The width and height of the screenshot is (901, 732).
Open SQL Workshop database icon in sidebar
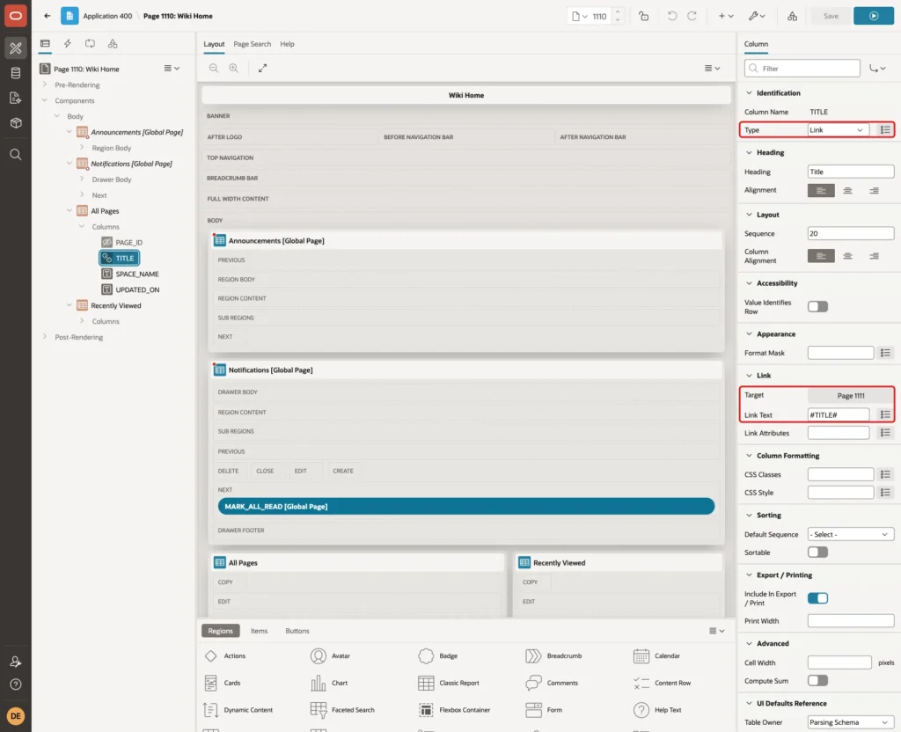[x=16, y=73]
